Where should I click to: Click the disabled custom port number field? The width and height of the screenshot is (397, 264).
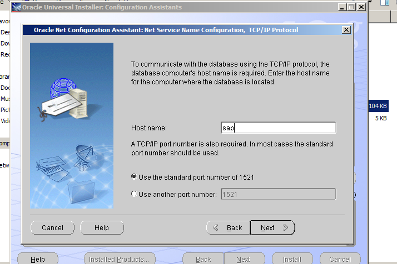point(279,194)
